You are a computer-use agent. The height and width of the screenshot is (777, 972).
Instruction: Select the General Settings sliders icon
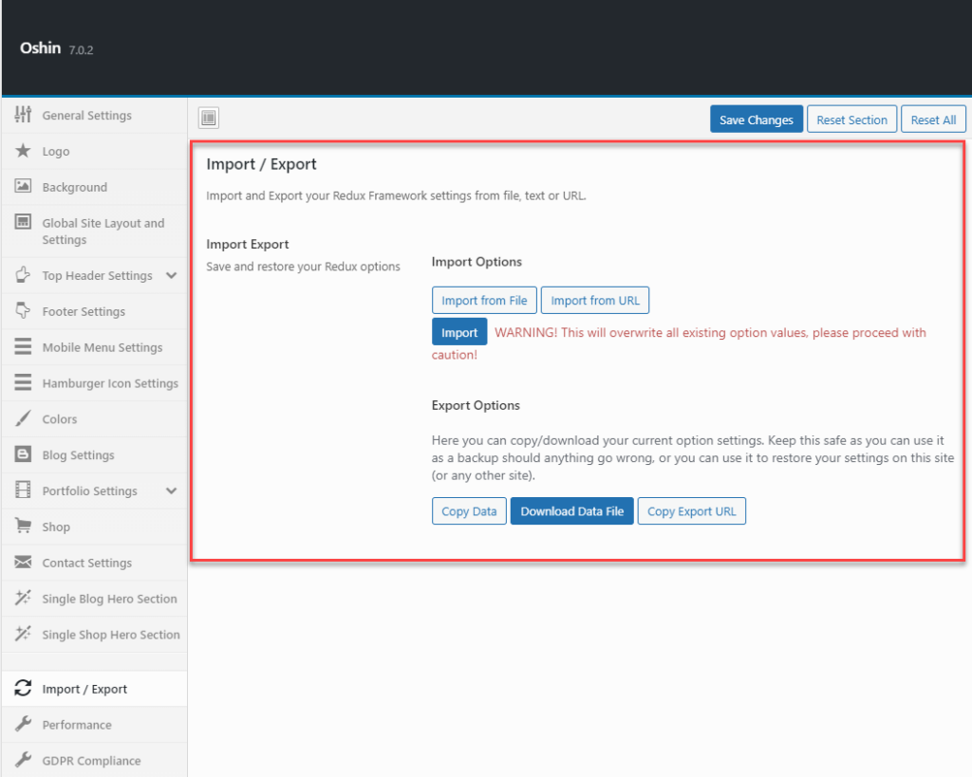(23, 115)
